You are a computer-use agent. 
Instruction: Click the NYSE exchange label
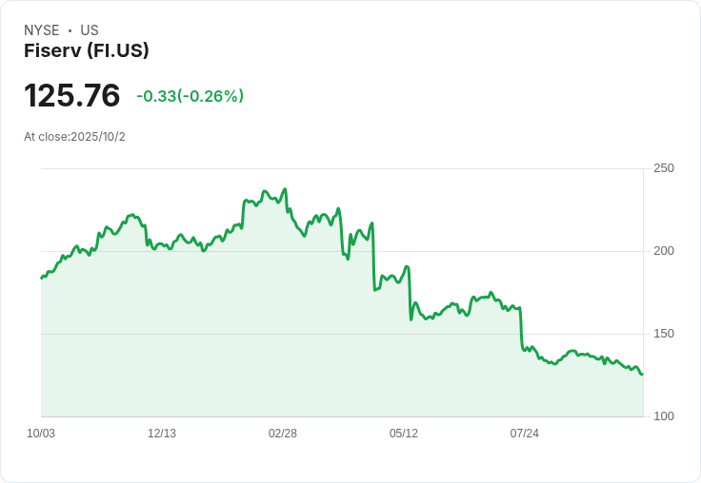(x=42, y=30)
